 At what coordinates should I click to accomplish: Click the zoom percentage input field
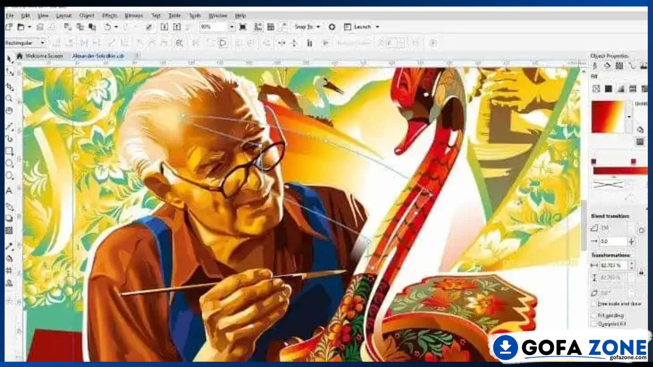tap(214, 27)
